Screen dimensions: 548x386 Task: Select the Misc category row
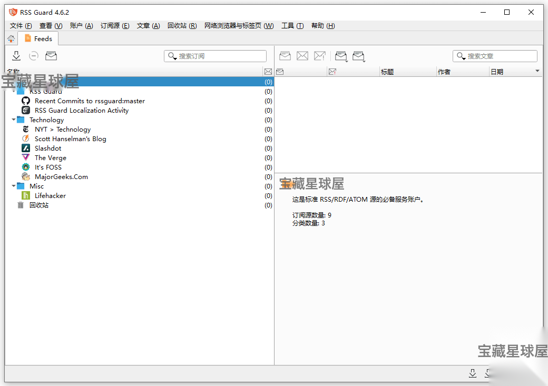[x=139, y=186]
